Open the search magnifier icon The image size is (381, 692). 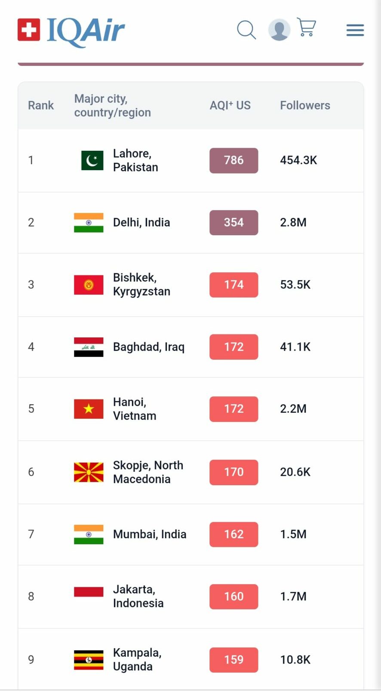pos(246,30)
